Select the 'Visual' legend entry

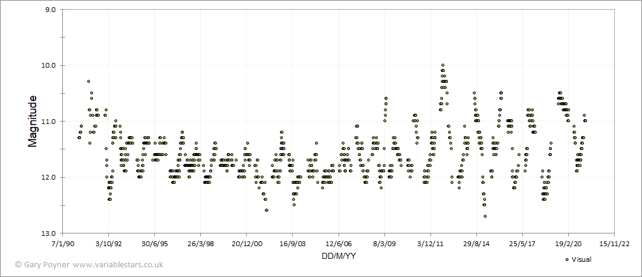pos(578,259)
